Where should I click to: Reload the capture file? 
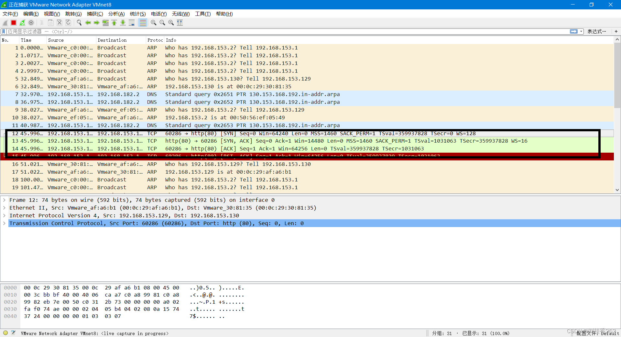click(x=68, y=23)
